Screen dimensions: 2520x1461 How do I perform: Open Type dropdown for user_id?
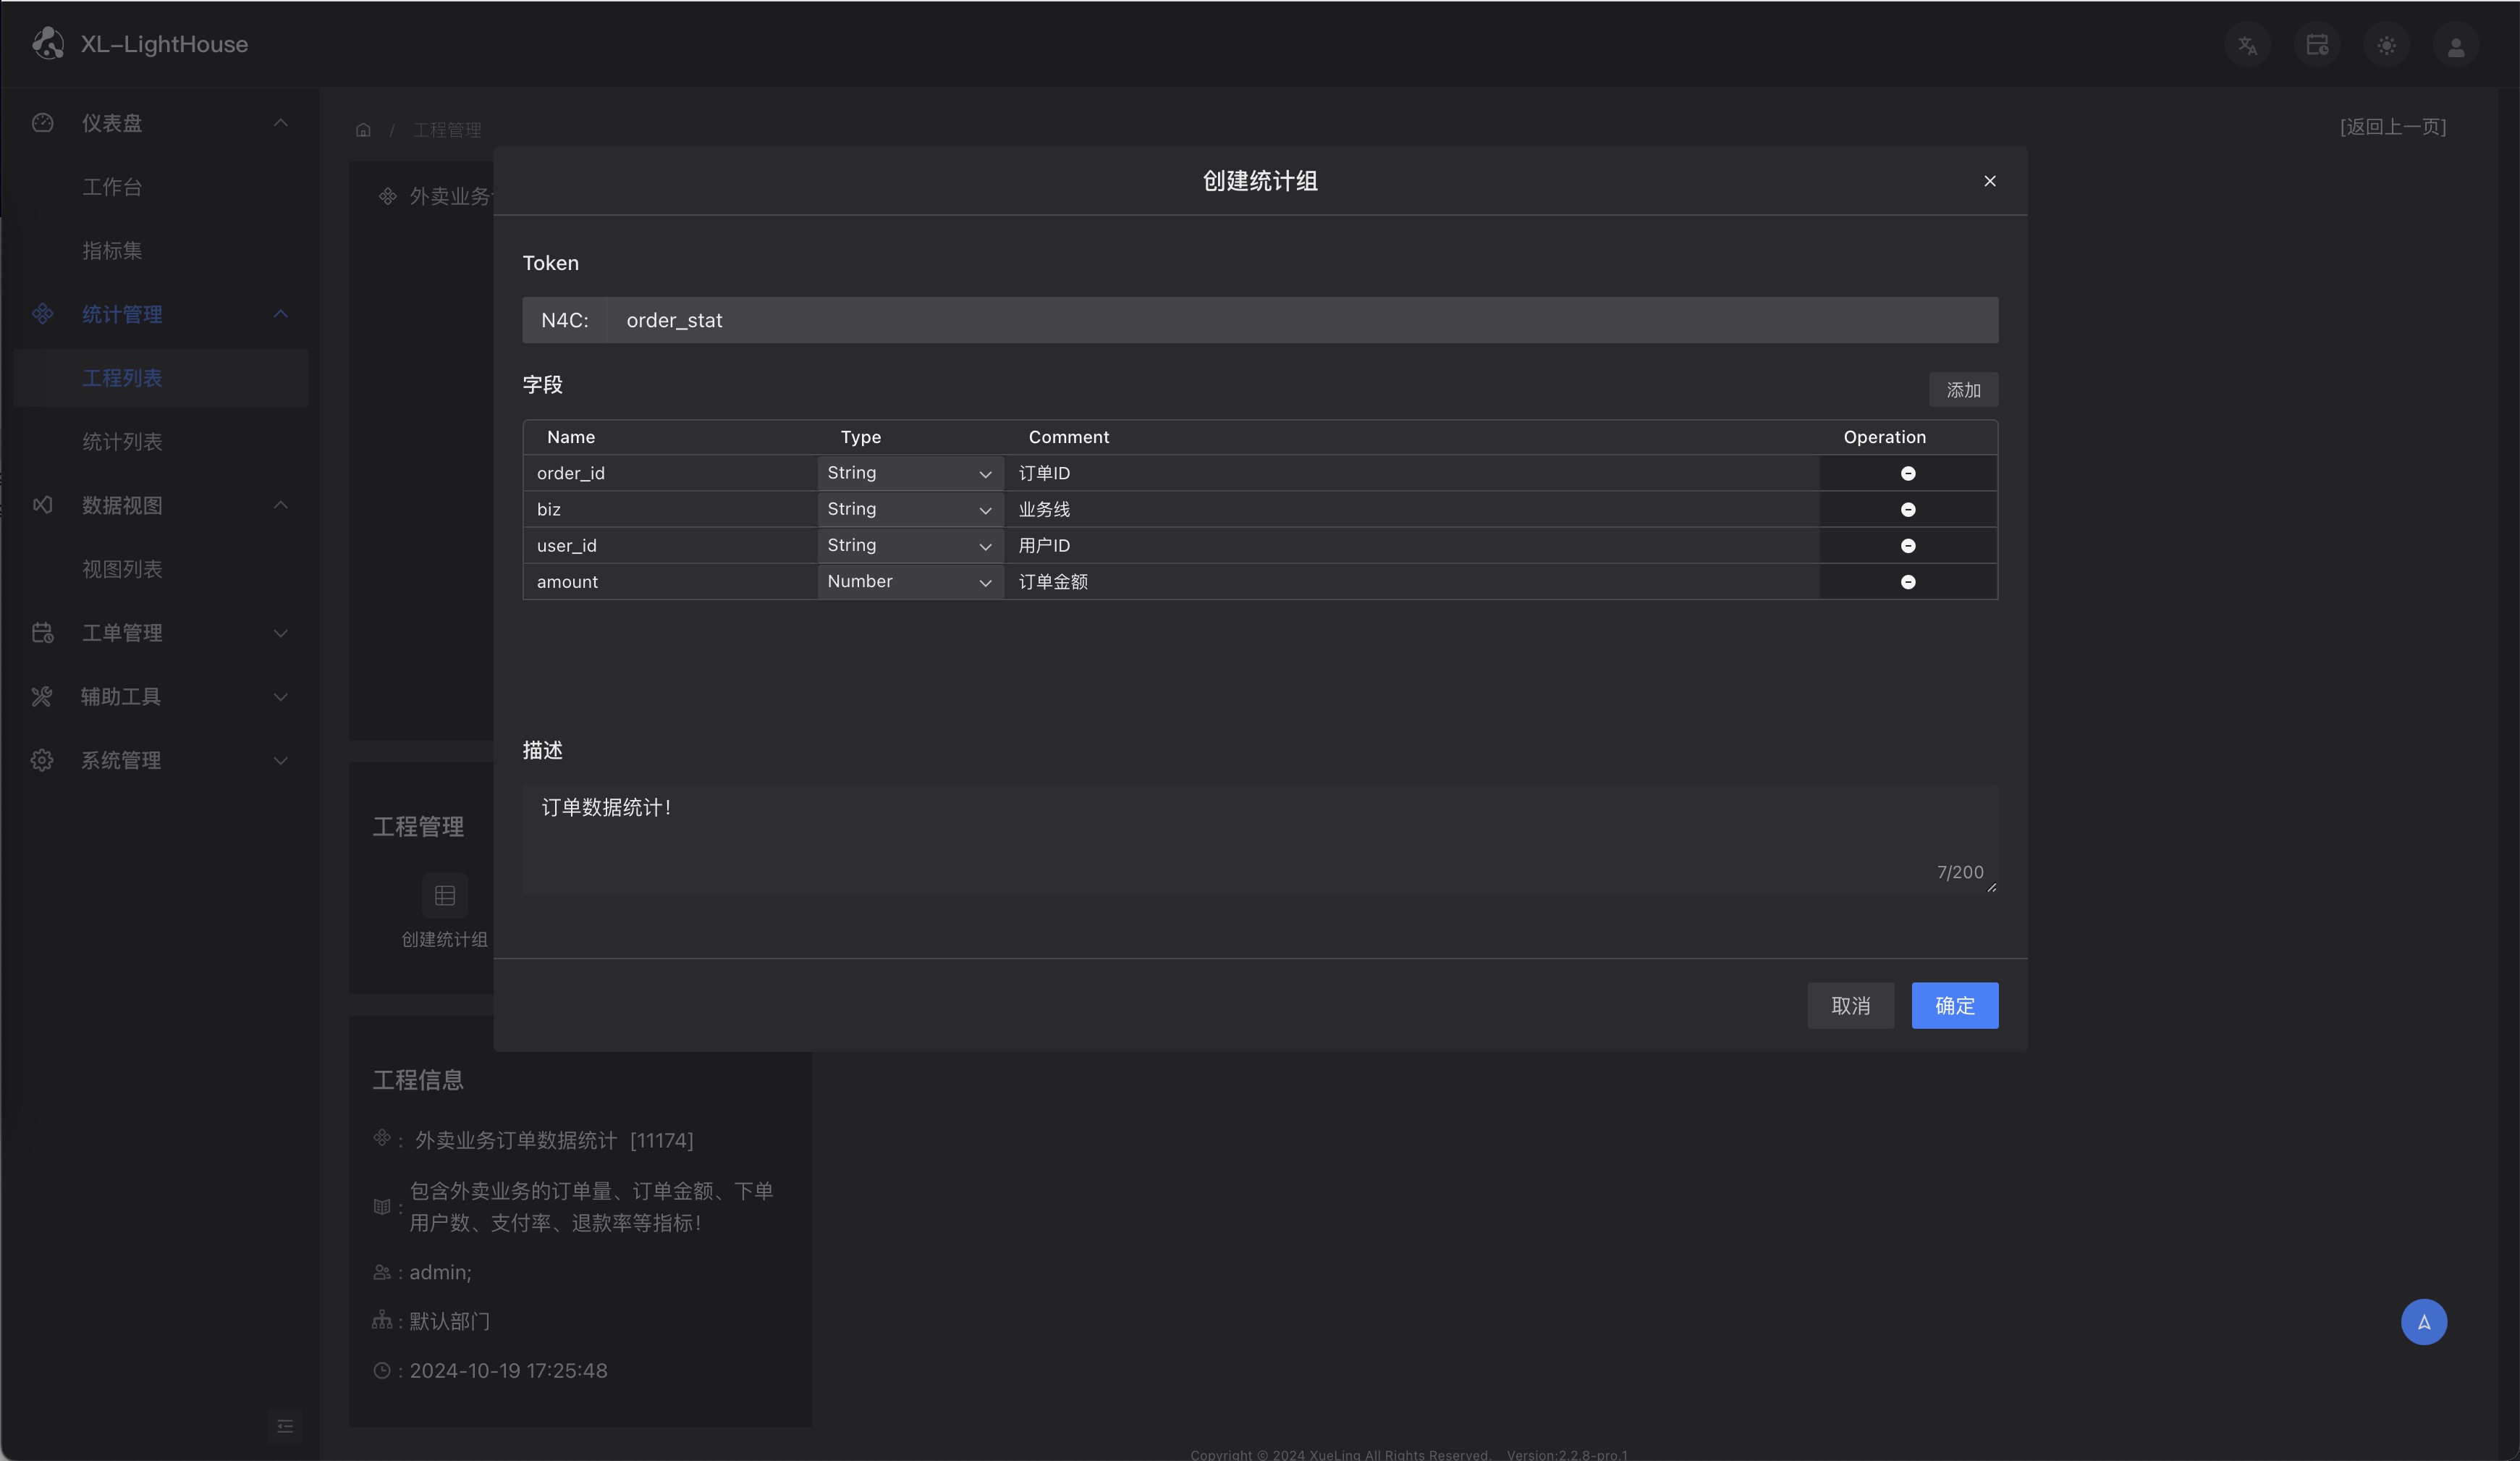pyautogui.click(x=910, y=545)
